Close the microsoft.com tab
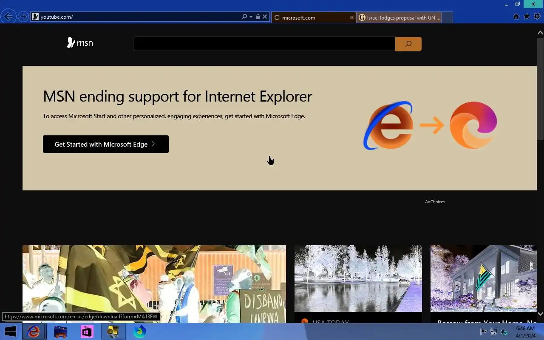The image size is (544, 340). pyautogui.click(x=351, y=17)
